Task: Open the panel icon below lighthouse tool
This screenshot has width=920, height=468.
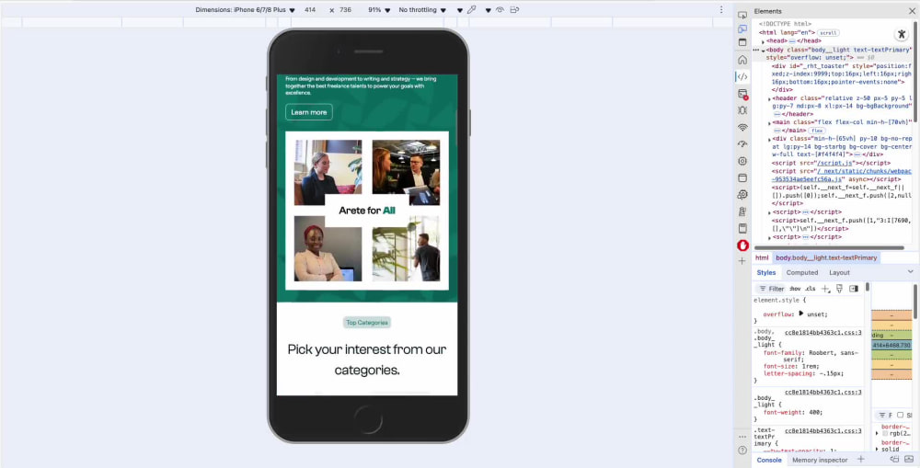Action: tap(742, 228)
